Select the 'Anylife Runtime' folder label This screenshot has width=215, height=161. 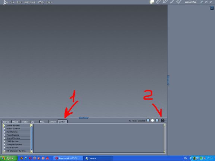click(13, 125)
